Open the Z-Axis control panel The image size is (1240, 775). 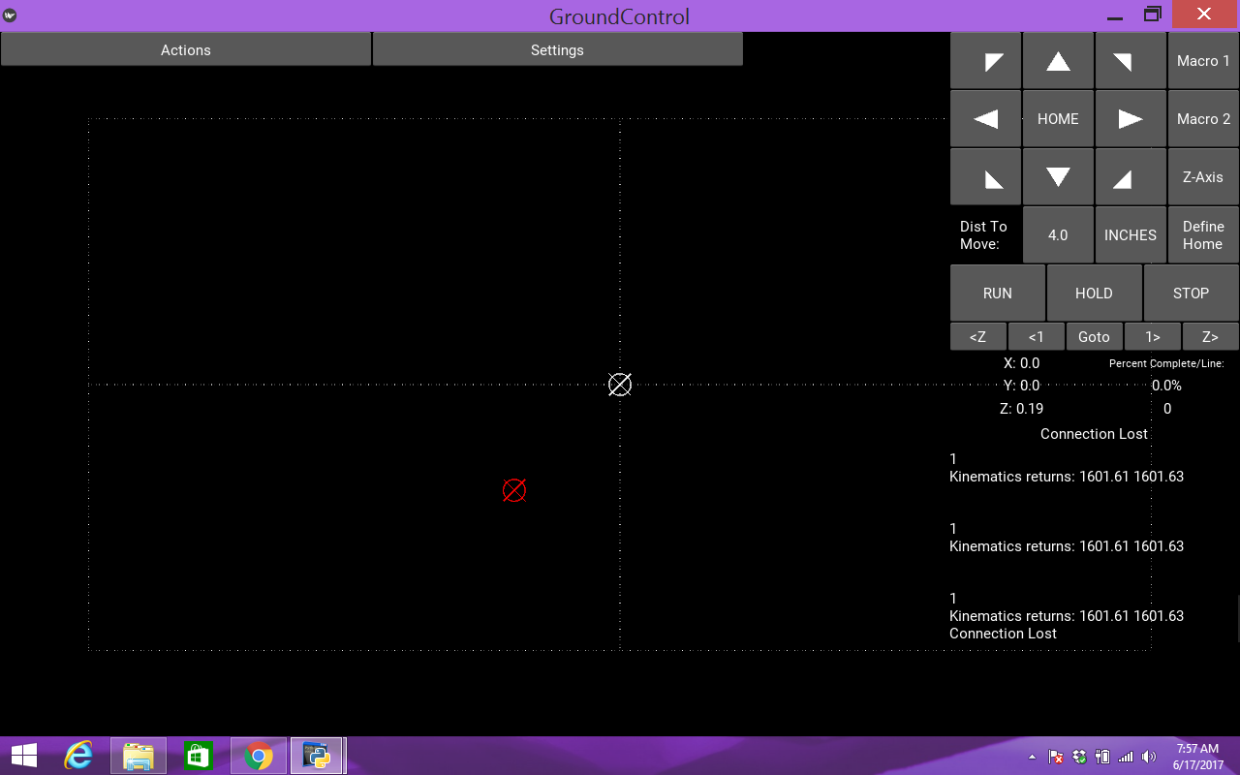(1202, 176)
